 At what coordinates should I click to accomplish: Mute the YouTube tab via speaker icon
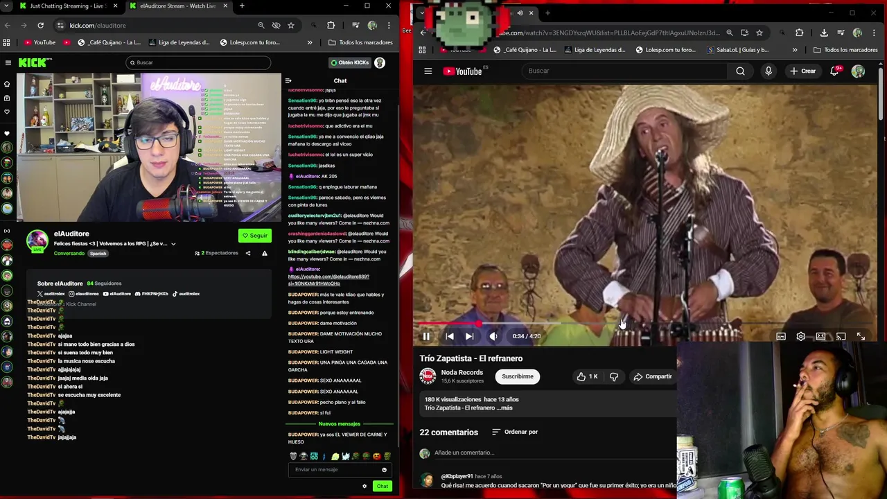[520, 12]
